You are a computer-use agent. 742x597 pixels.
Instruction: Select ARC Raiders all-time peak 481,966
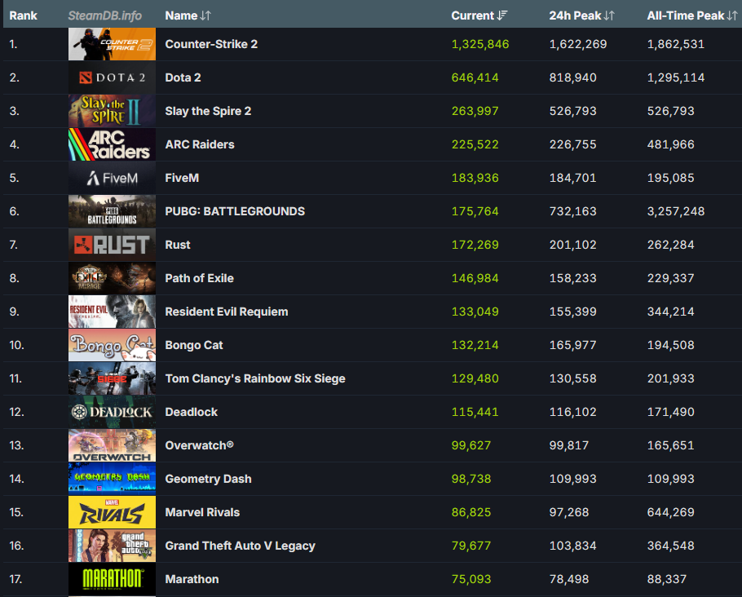click(670, 144)
